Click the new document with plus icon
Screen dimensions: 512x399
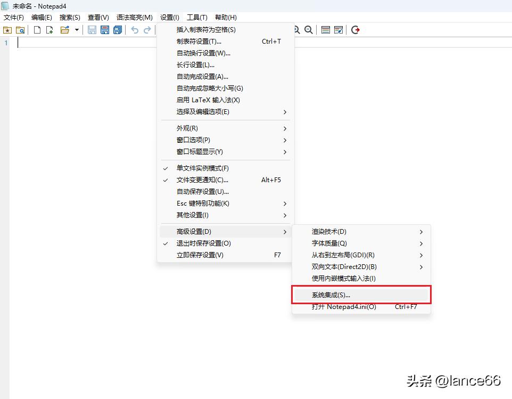click(x=49, y=30)
